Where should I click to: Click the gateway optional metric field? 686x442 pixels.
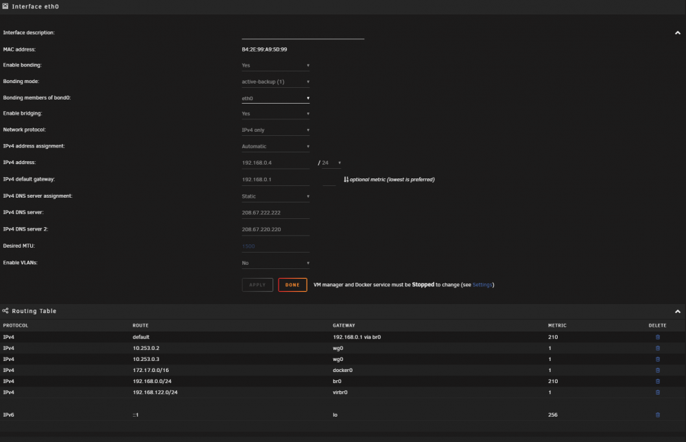click(329, 179)
